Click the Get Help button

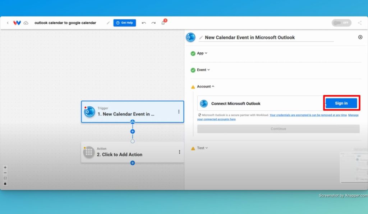[x=125, y=23]
